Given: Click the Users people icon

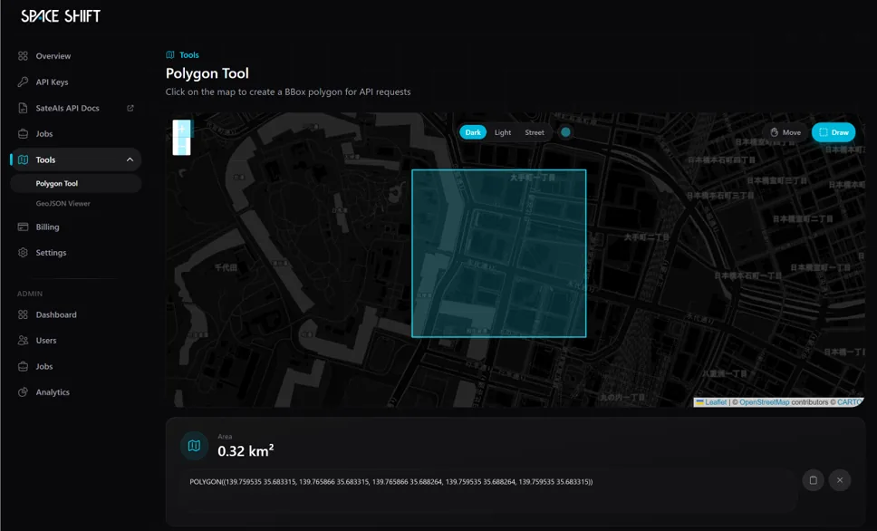Looking at the screenshot, I should point(23,340).
